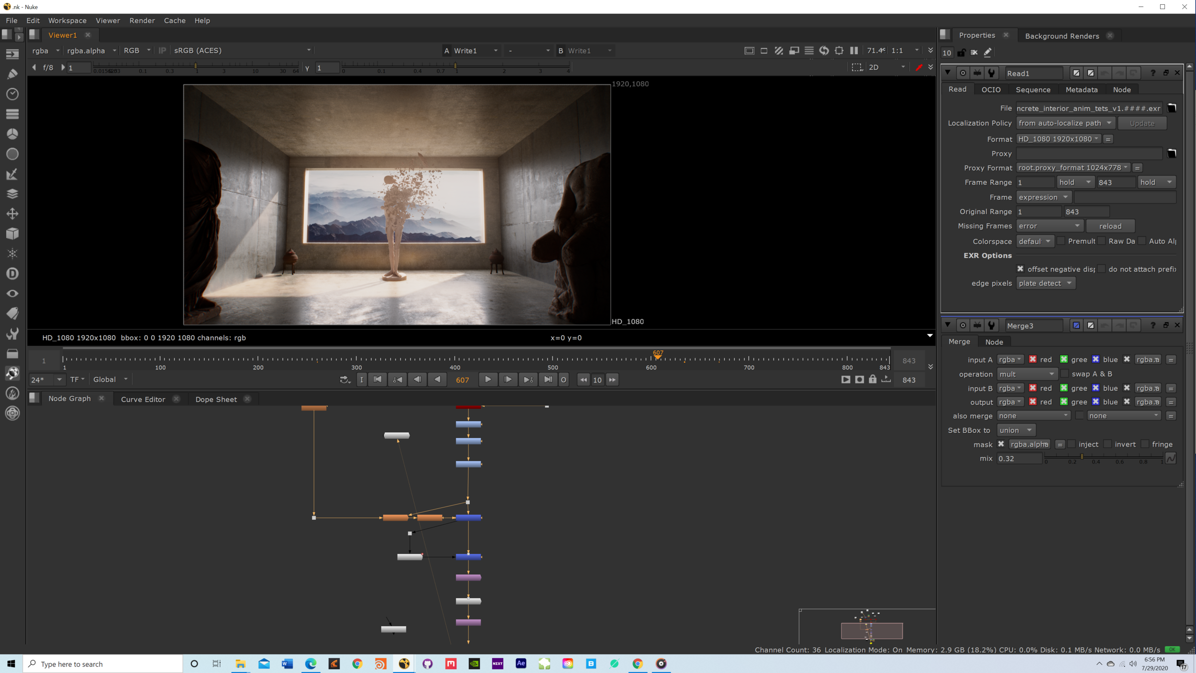Jump to the next keyframe
The height and width of the screenshot is (673, 1196).
(x=528, y=380)
